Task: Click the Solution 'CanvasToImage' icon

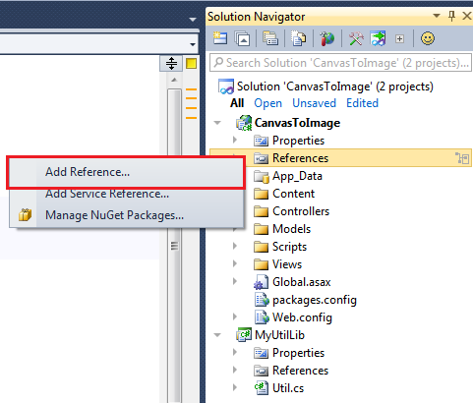Action: [226, 86]
